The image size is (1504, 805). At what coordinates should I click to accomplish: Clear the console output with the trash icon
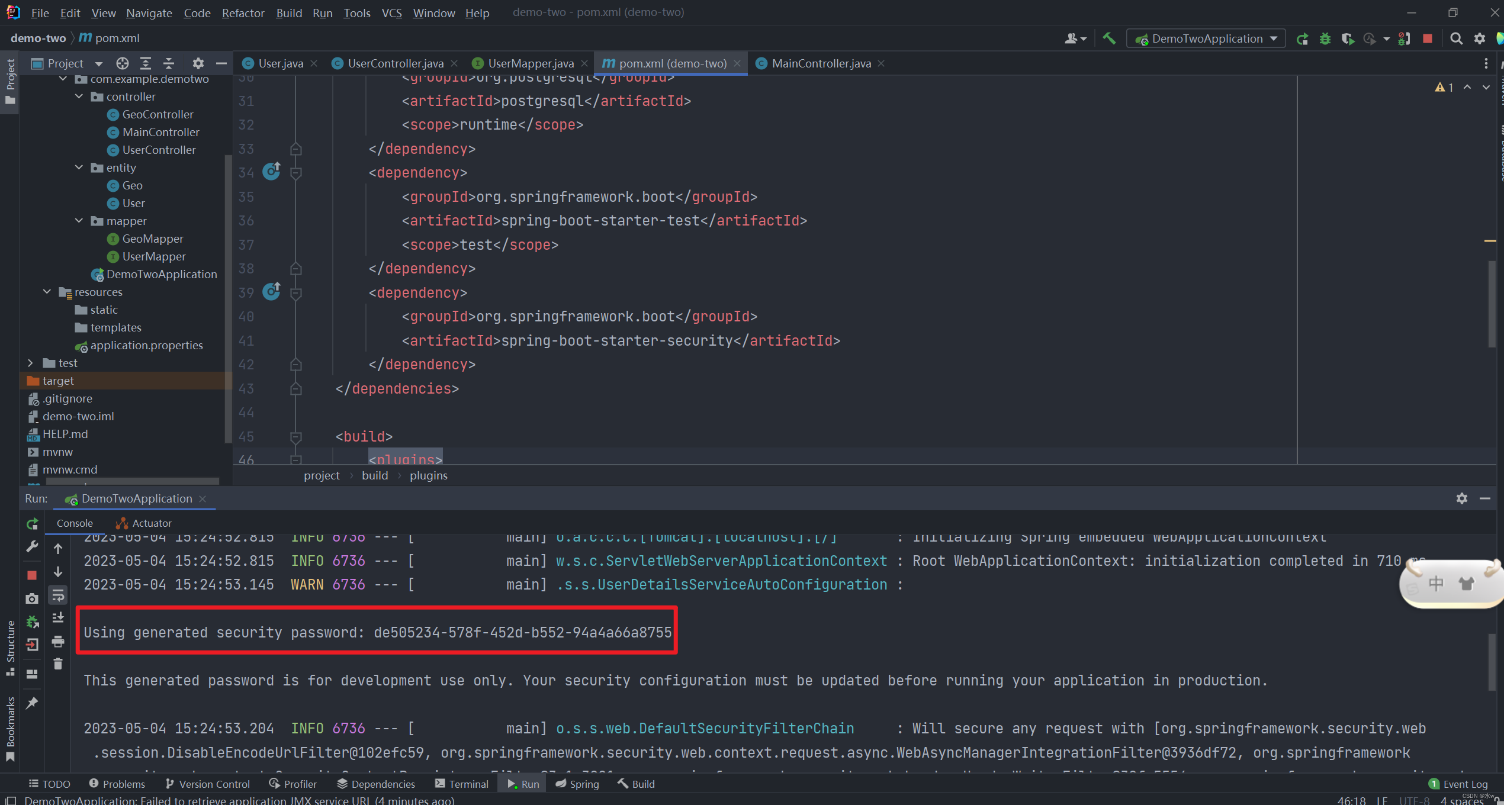click(57, 664)
